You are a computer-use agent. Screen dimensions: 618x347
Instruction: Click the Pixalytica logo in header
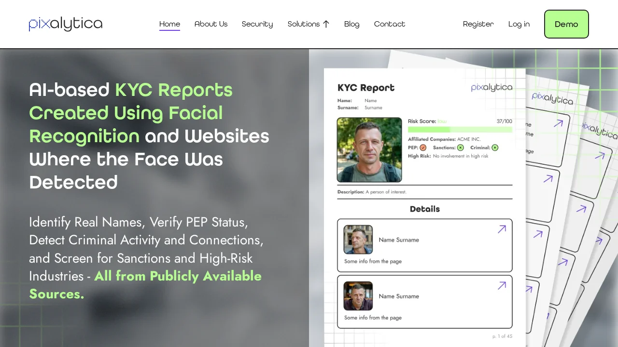[x=66, y=24]
